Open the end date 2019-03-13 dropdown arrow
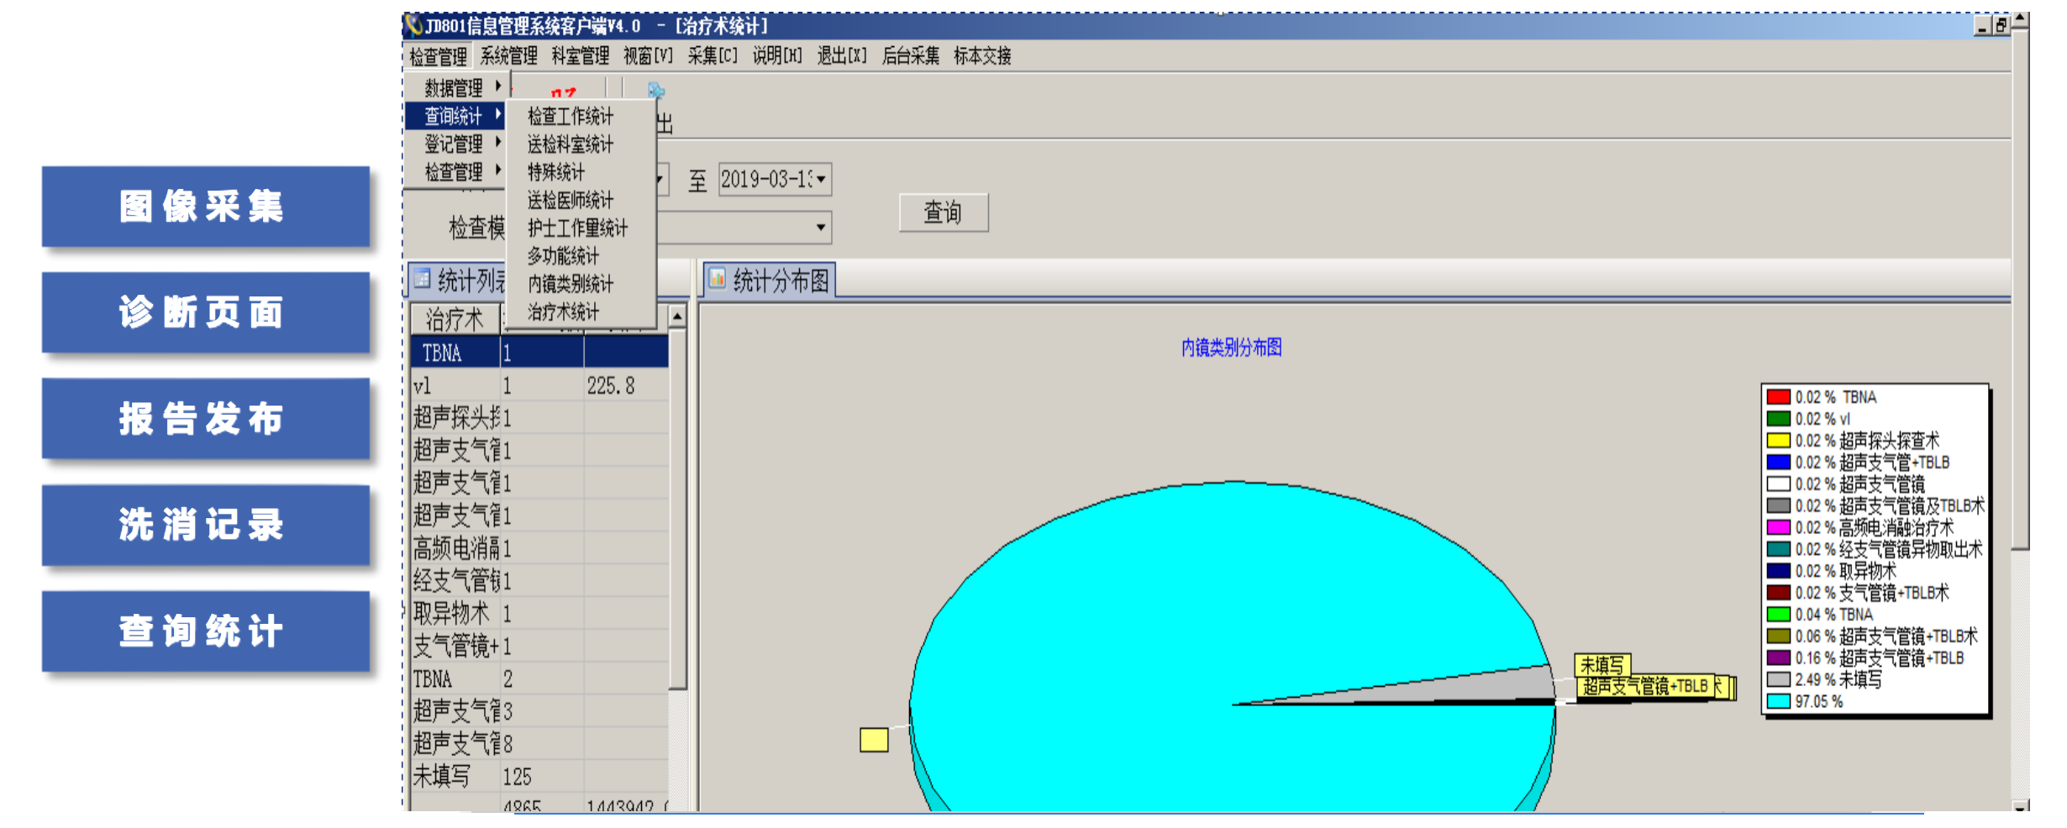The image size is (2067, 828). click(821, 179)
